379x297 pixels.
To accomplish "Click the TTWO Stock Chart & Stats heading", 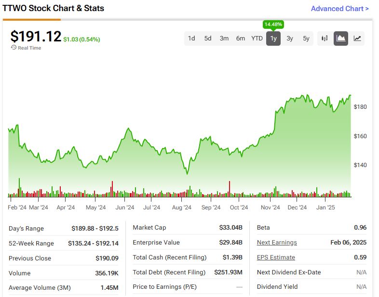I will 53,8.
